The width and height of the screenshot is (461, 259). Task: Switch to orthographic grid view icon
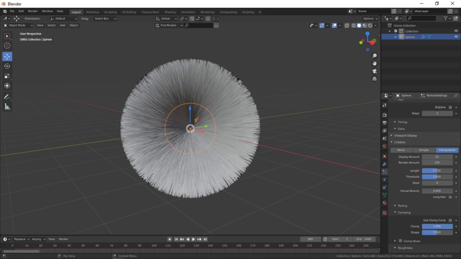(375, 79)
